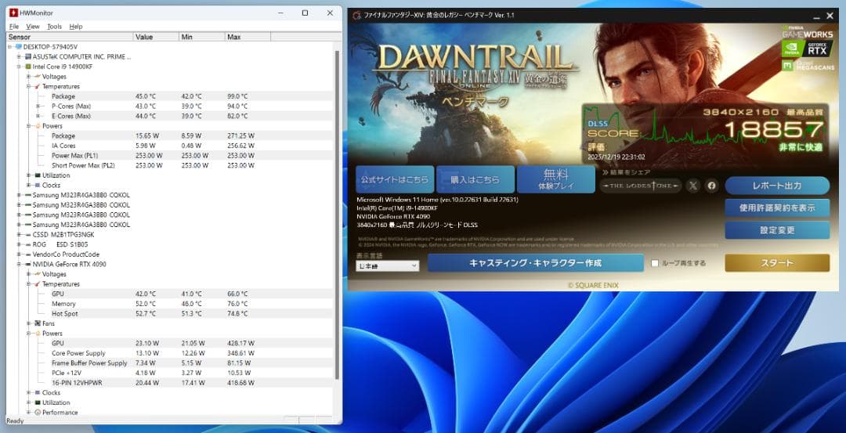Expand the P-Cores (Max) row
846x433 pixels.
click(x=38, y=106)
